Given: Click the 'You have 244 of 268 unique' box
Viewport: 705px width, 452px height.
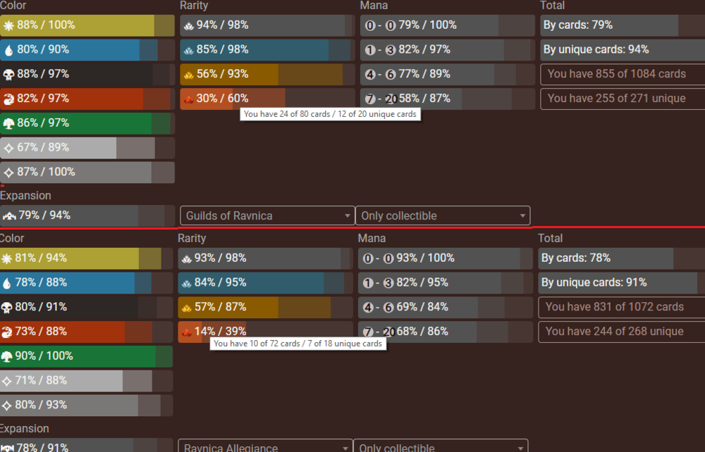Looking at the screenshot, I should click(620, 332).
